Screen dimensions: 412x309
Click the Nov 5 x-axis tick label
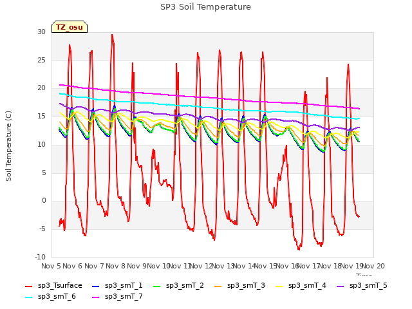point(51,266)
